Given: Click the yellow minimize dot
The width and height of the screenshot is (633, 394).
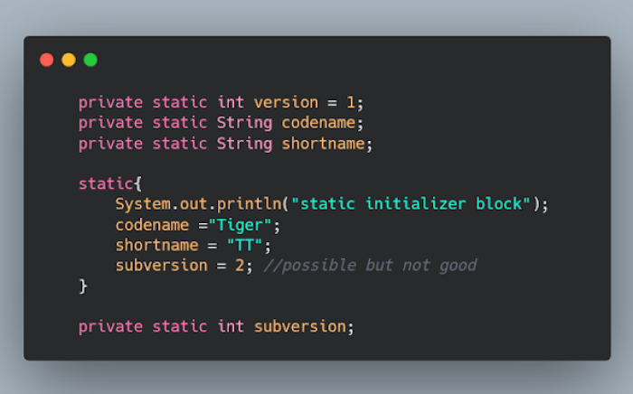Looking at the screenshot, I should pyautogui.click(x=69, y=60).
